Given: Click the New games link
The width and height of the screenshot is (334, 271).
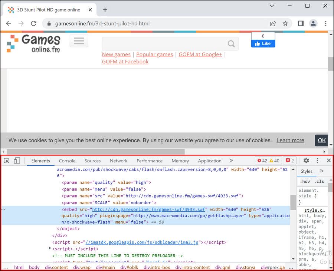Looking at the screenshot, I should pos(116,54).
